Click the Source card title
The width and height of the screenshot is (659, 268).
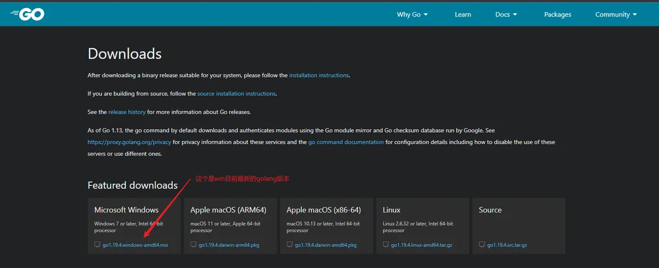pyautogui.click(x=490, y=210)
